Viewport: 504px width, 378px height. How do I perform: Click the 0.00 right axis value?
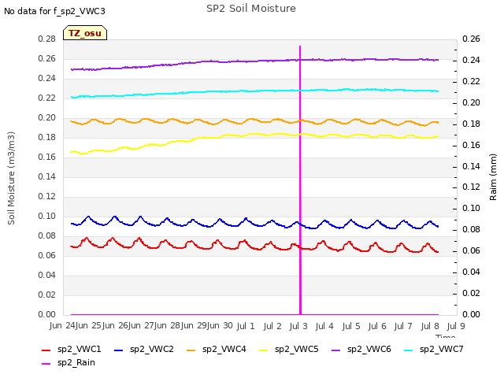(471, 314)
